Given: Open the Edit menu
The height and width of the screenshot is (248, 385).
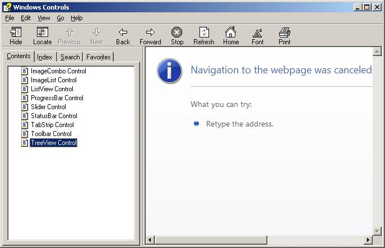Looking at the screenshot, I should pyautogui.click(x=26, y=18).
